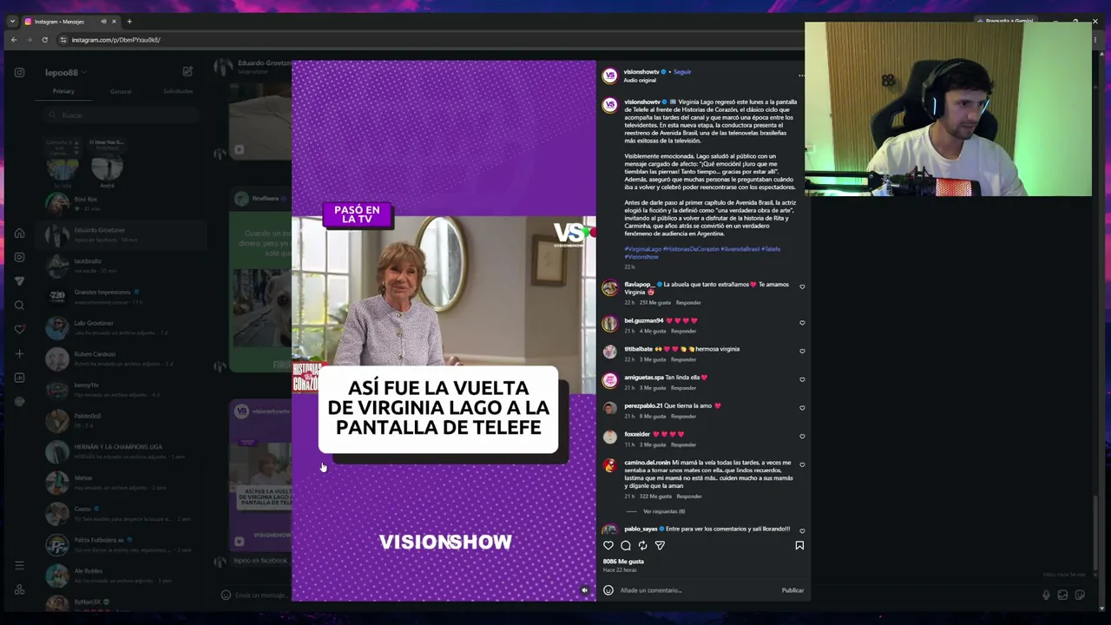Viewport: 1111px width, 625px height.
Task: Mute the Instagram tab audio speaker icon
Action: pyautogui.click(x=103, y=22)
